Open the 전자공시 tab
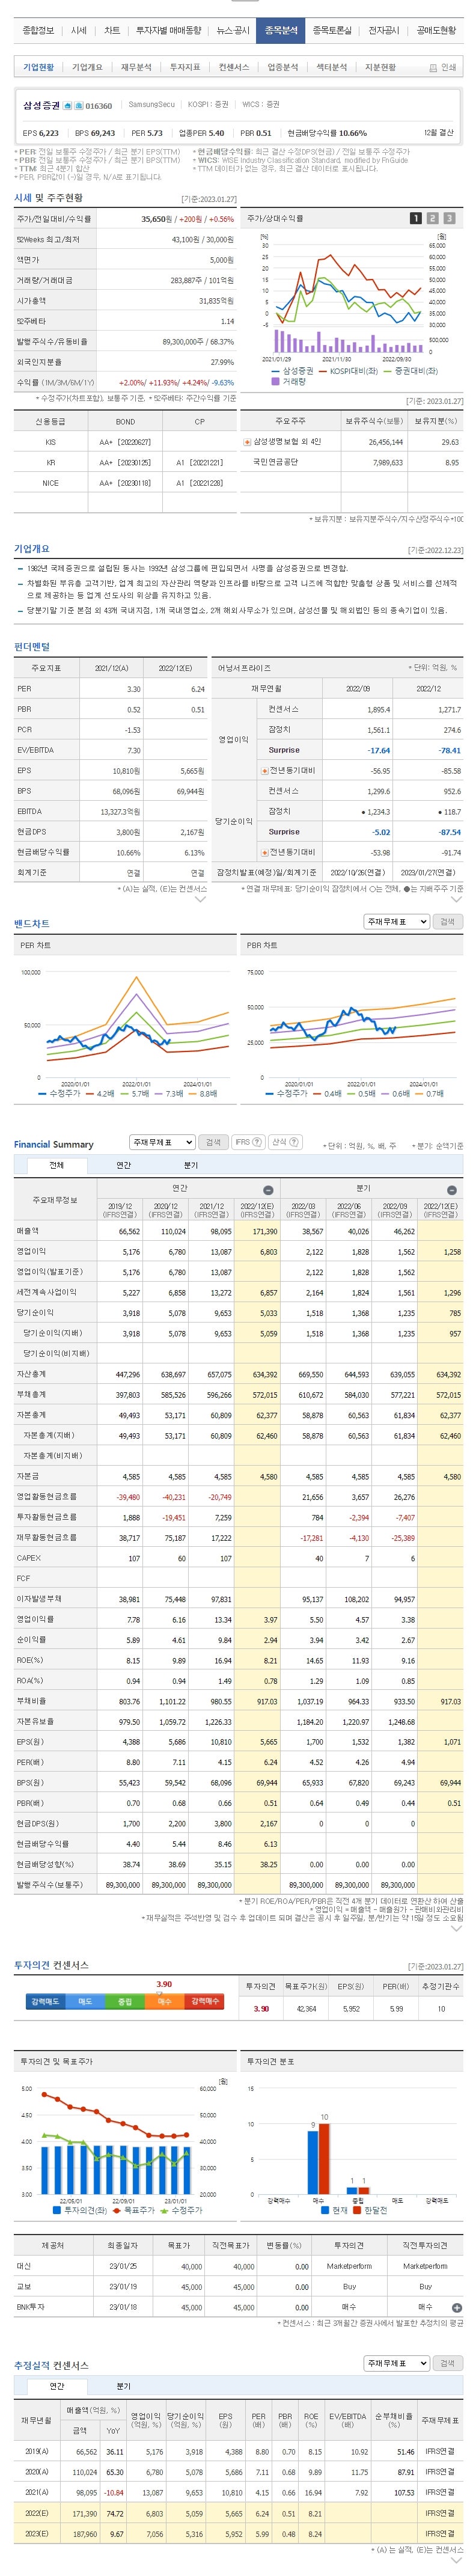Image resolution: width=473 pixels, height=2576 pixels. pyautogui.click(x=384, y=31)
